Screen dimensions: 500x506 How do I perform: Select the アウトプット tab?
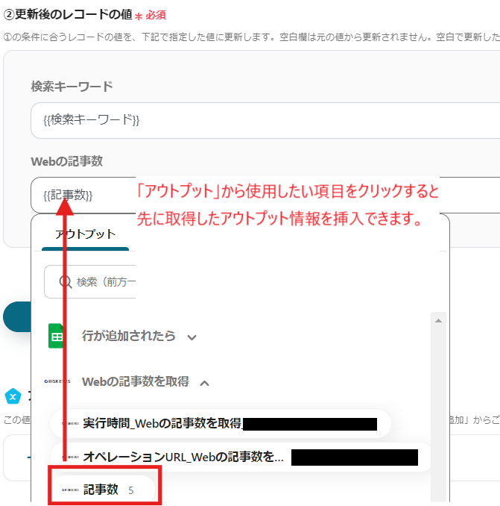[x=86, y=234]
